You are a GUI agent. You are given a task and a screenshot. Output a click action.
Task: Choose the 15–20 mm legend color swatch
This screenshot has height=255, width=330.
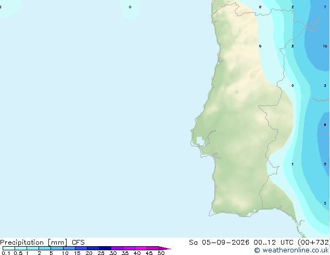81,248
